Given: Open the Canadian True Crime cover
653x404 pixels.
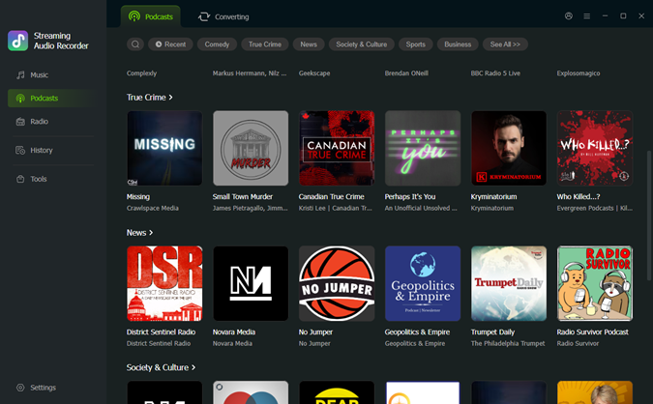Looking at the screenshot, I should coord(337,148).
